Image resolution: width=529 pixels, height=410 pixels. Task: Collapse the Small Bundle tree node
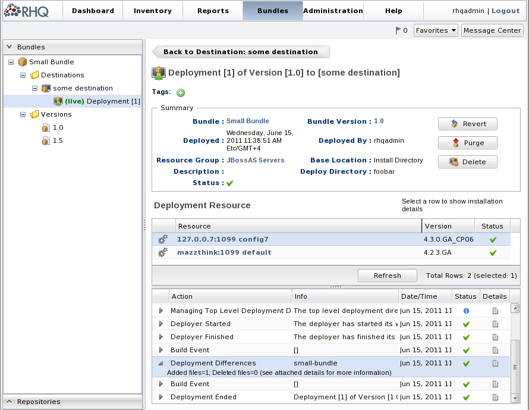point(11,62)
